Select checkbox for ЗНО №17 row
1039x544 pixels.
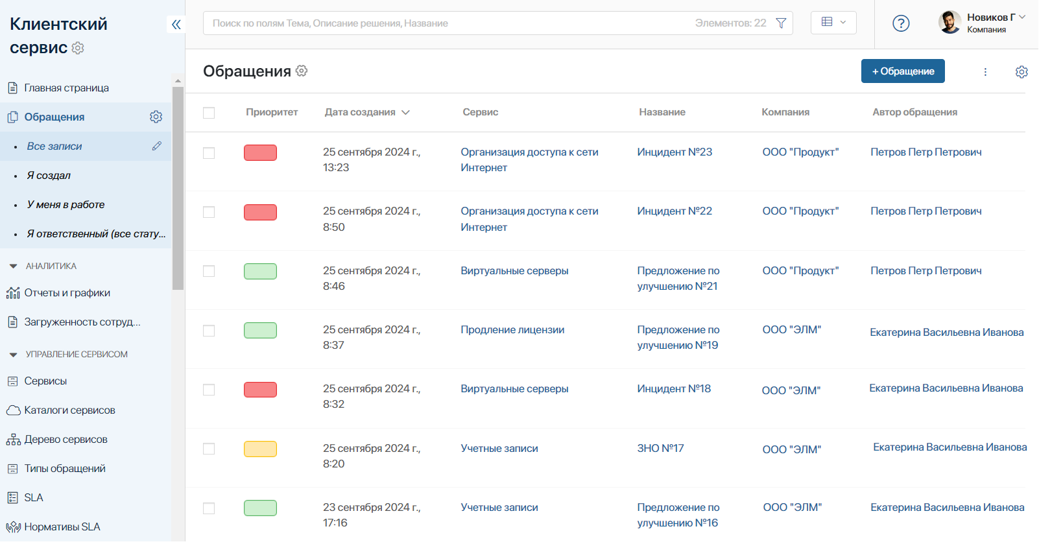coord(209,449)
